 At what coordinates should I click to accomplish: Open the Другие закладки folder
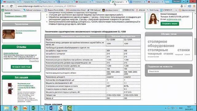click(x=187, y=10)
